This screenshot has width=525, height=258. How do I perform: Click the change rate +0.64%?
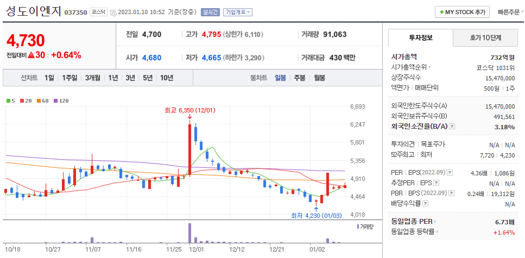tap(66, 55)
